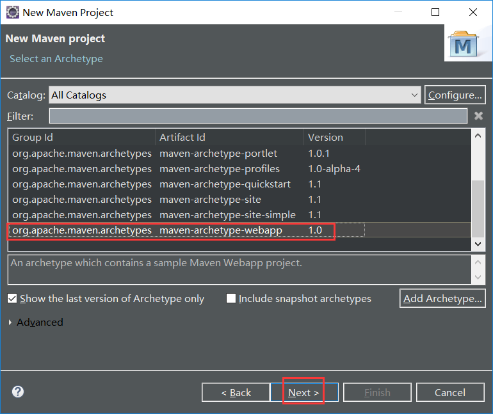Viewport: 493px width, 414px height.
Task: Click the help question mark icon
Action: click(18, 392)
